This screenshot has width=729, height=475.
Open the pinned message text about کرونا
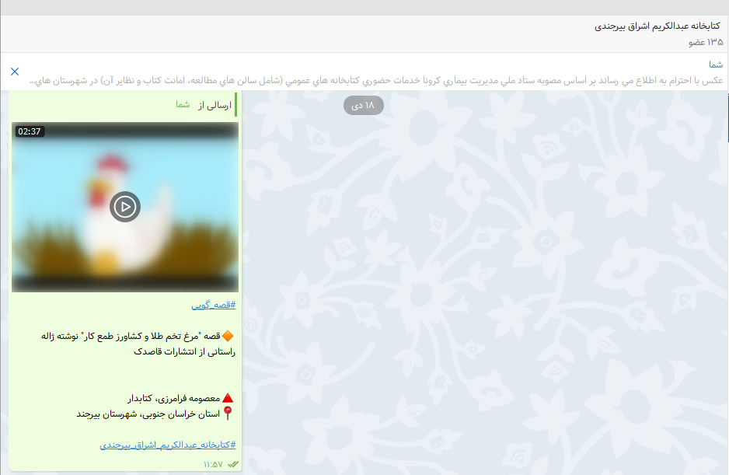tap(376, 81)
